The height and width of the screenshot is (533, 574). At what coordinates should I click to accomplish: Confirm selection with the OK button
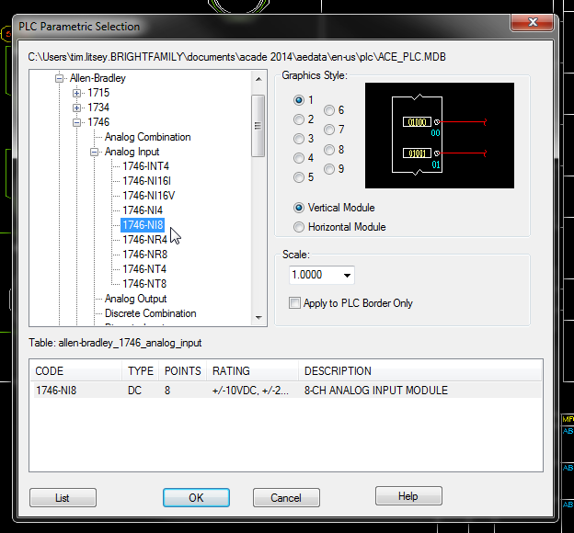tap(196, 497)
